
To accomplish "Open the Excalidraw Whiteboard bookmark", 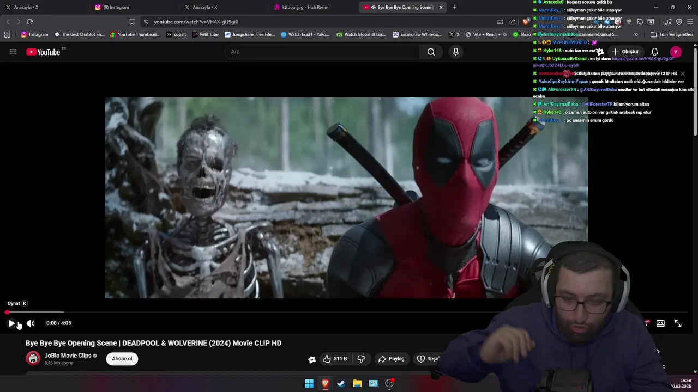I will (x=417, y=34).
